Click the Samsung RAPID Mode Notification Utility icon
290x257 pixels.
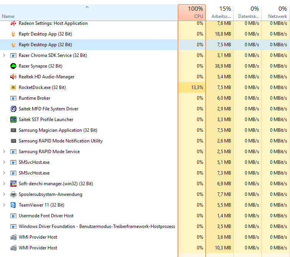(x=13, y=141)
